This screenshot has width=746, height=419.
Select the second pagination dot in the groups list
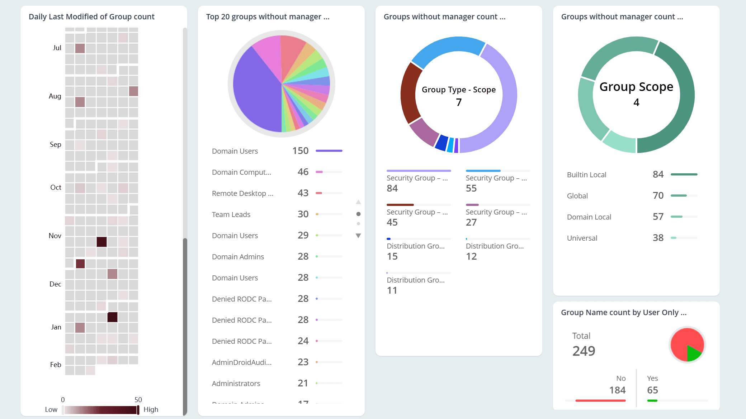click(x=358, y=223)
